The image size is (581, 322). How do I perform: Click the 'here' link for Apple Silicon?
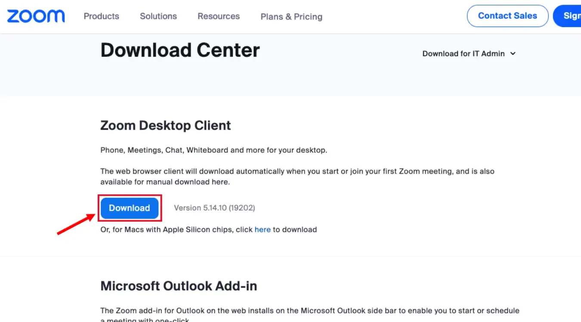click(x=263, y=230)
